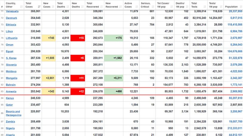The width and height of the screenshot is (243, 136).
Task: Open the Oman country link
Action: click(10, 44)
